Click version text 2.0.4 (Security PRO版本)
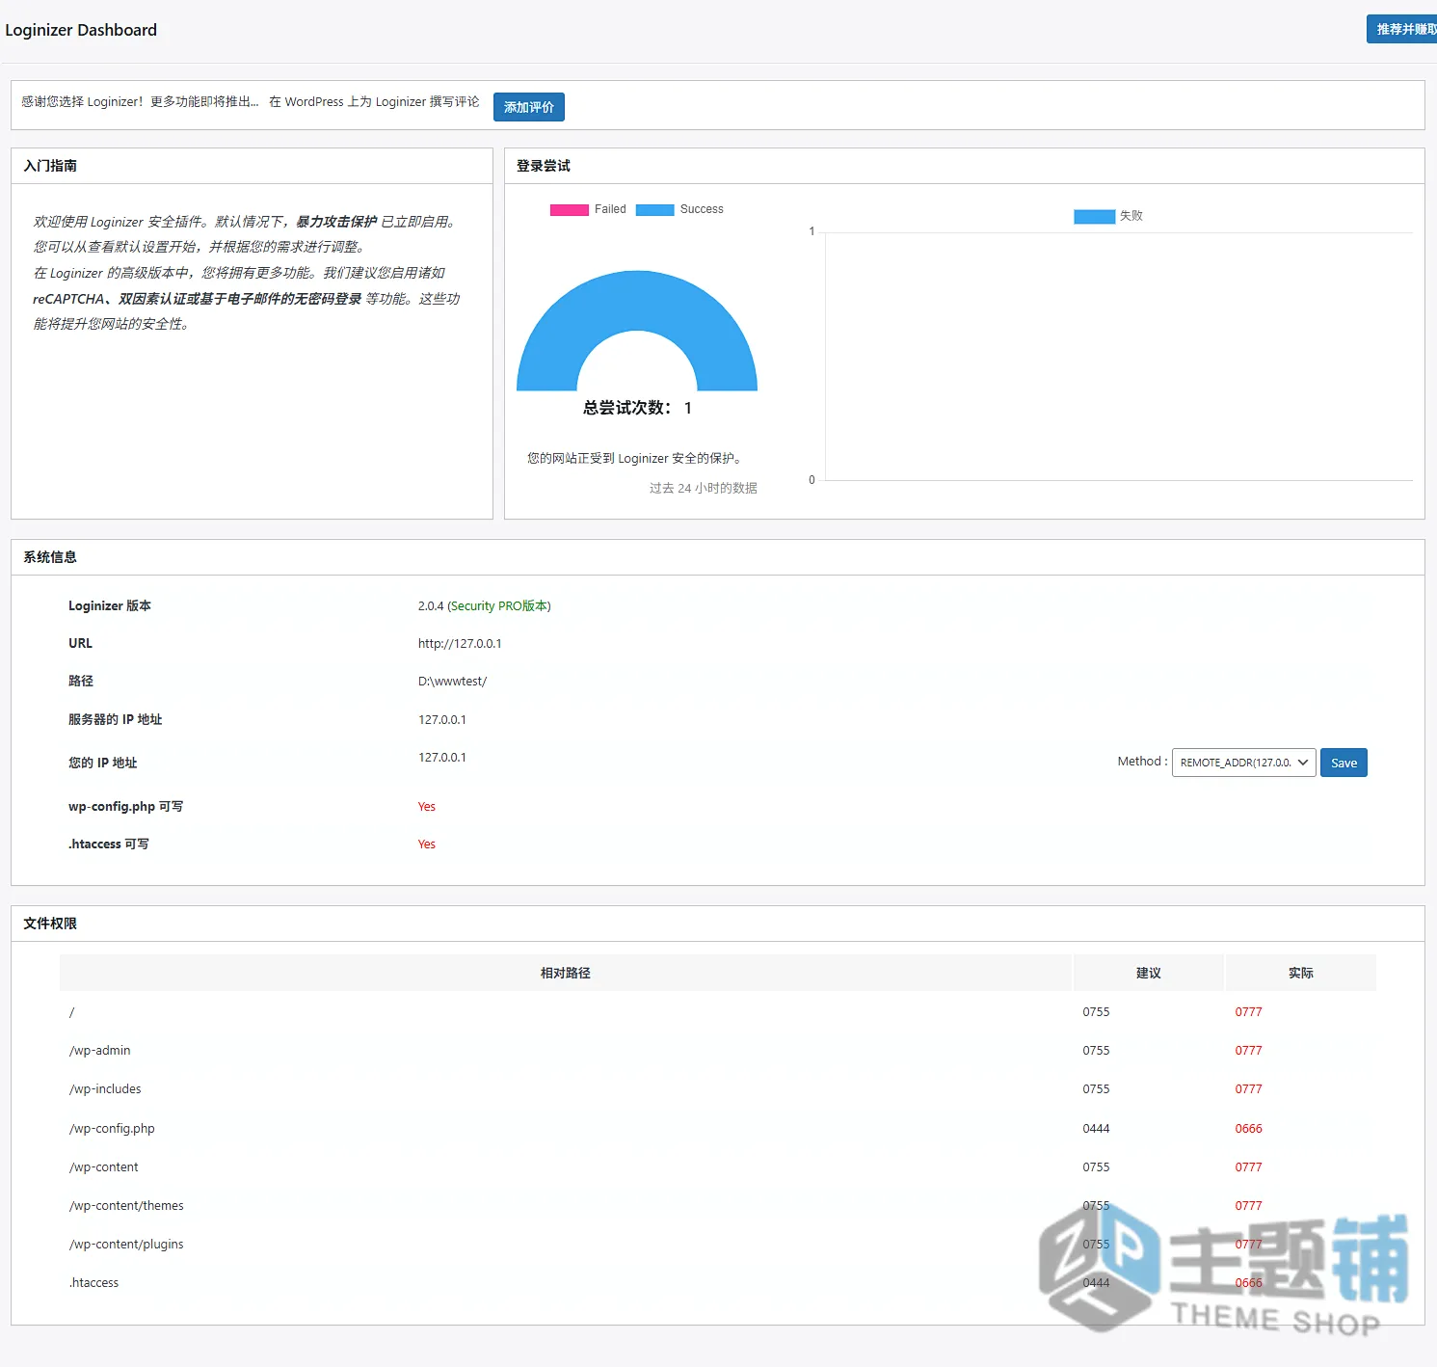The height and width of the screenshot is (1367, 1437). 484,605
